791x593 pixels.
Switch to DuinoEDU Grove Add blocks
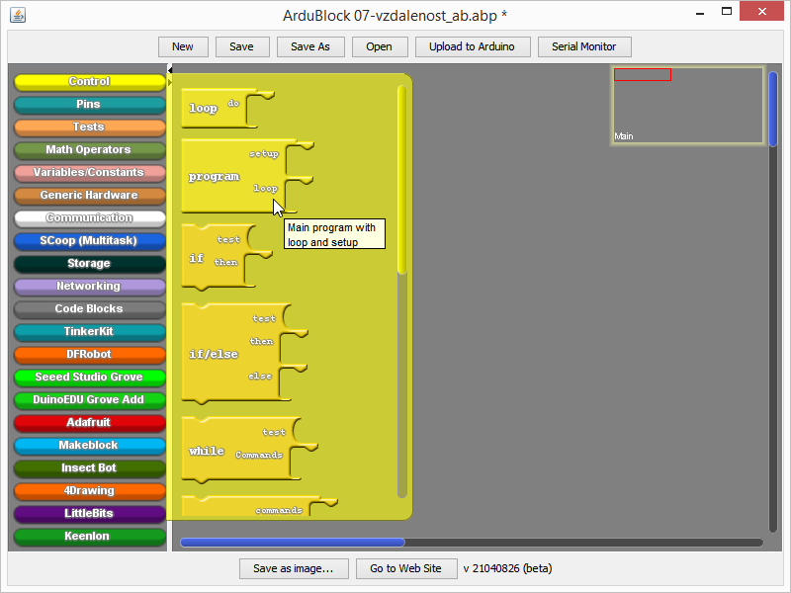(89, 399)
